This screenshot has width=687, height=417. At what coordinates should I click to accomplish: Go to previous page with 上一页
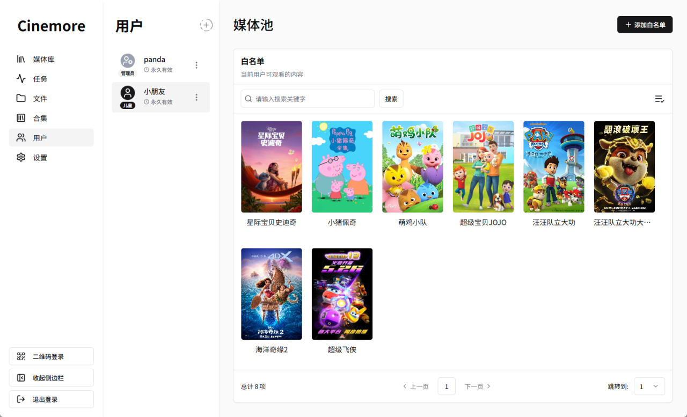tap(416, 386)
